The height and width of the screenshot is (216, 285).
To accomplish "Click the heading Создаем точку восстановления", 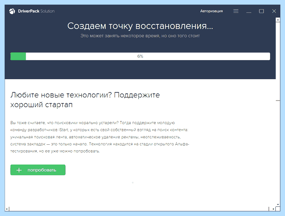I will [140, 26].
